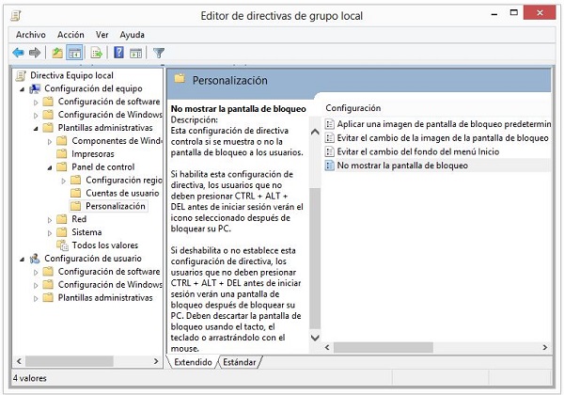Click the Export list toolbar icon

coord(96,53)
